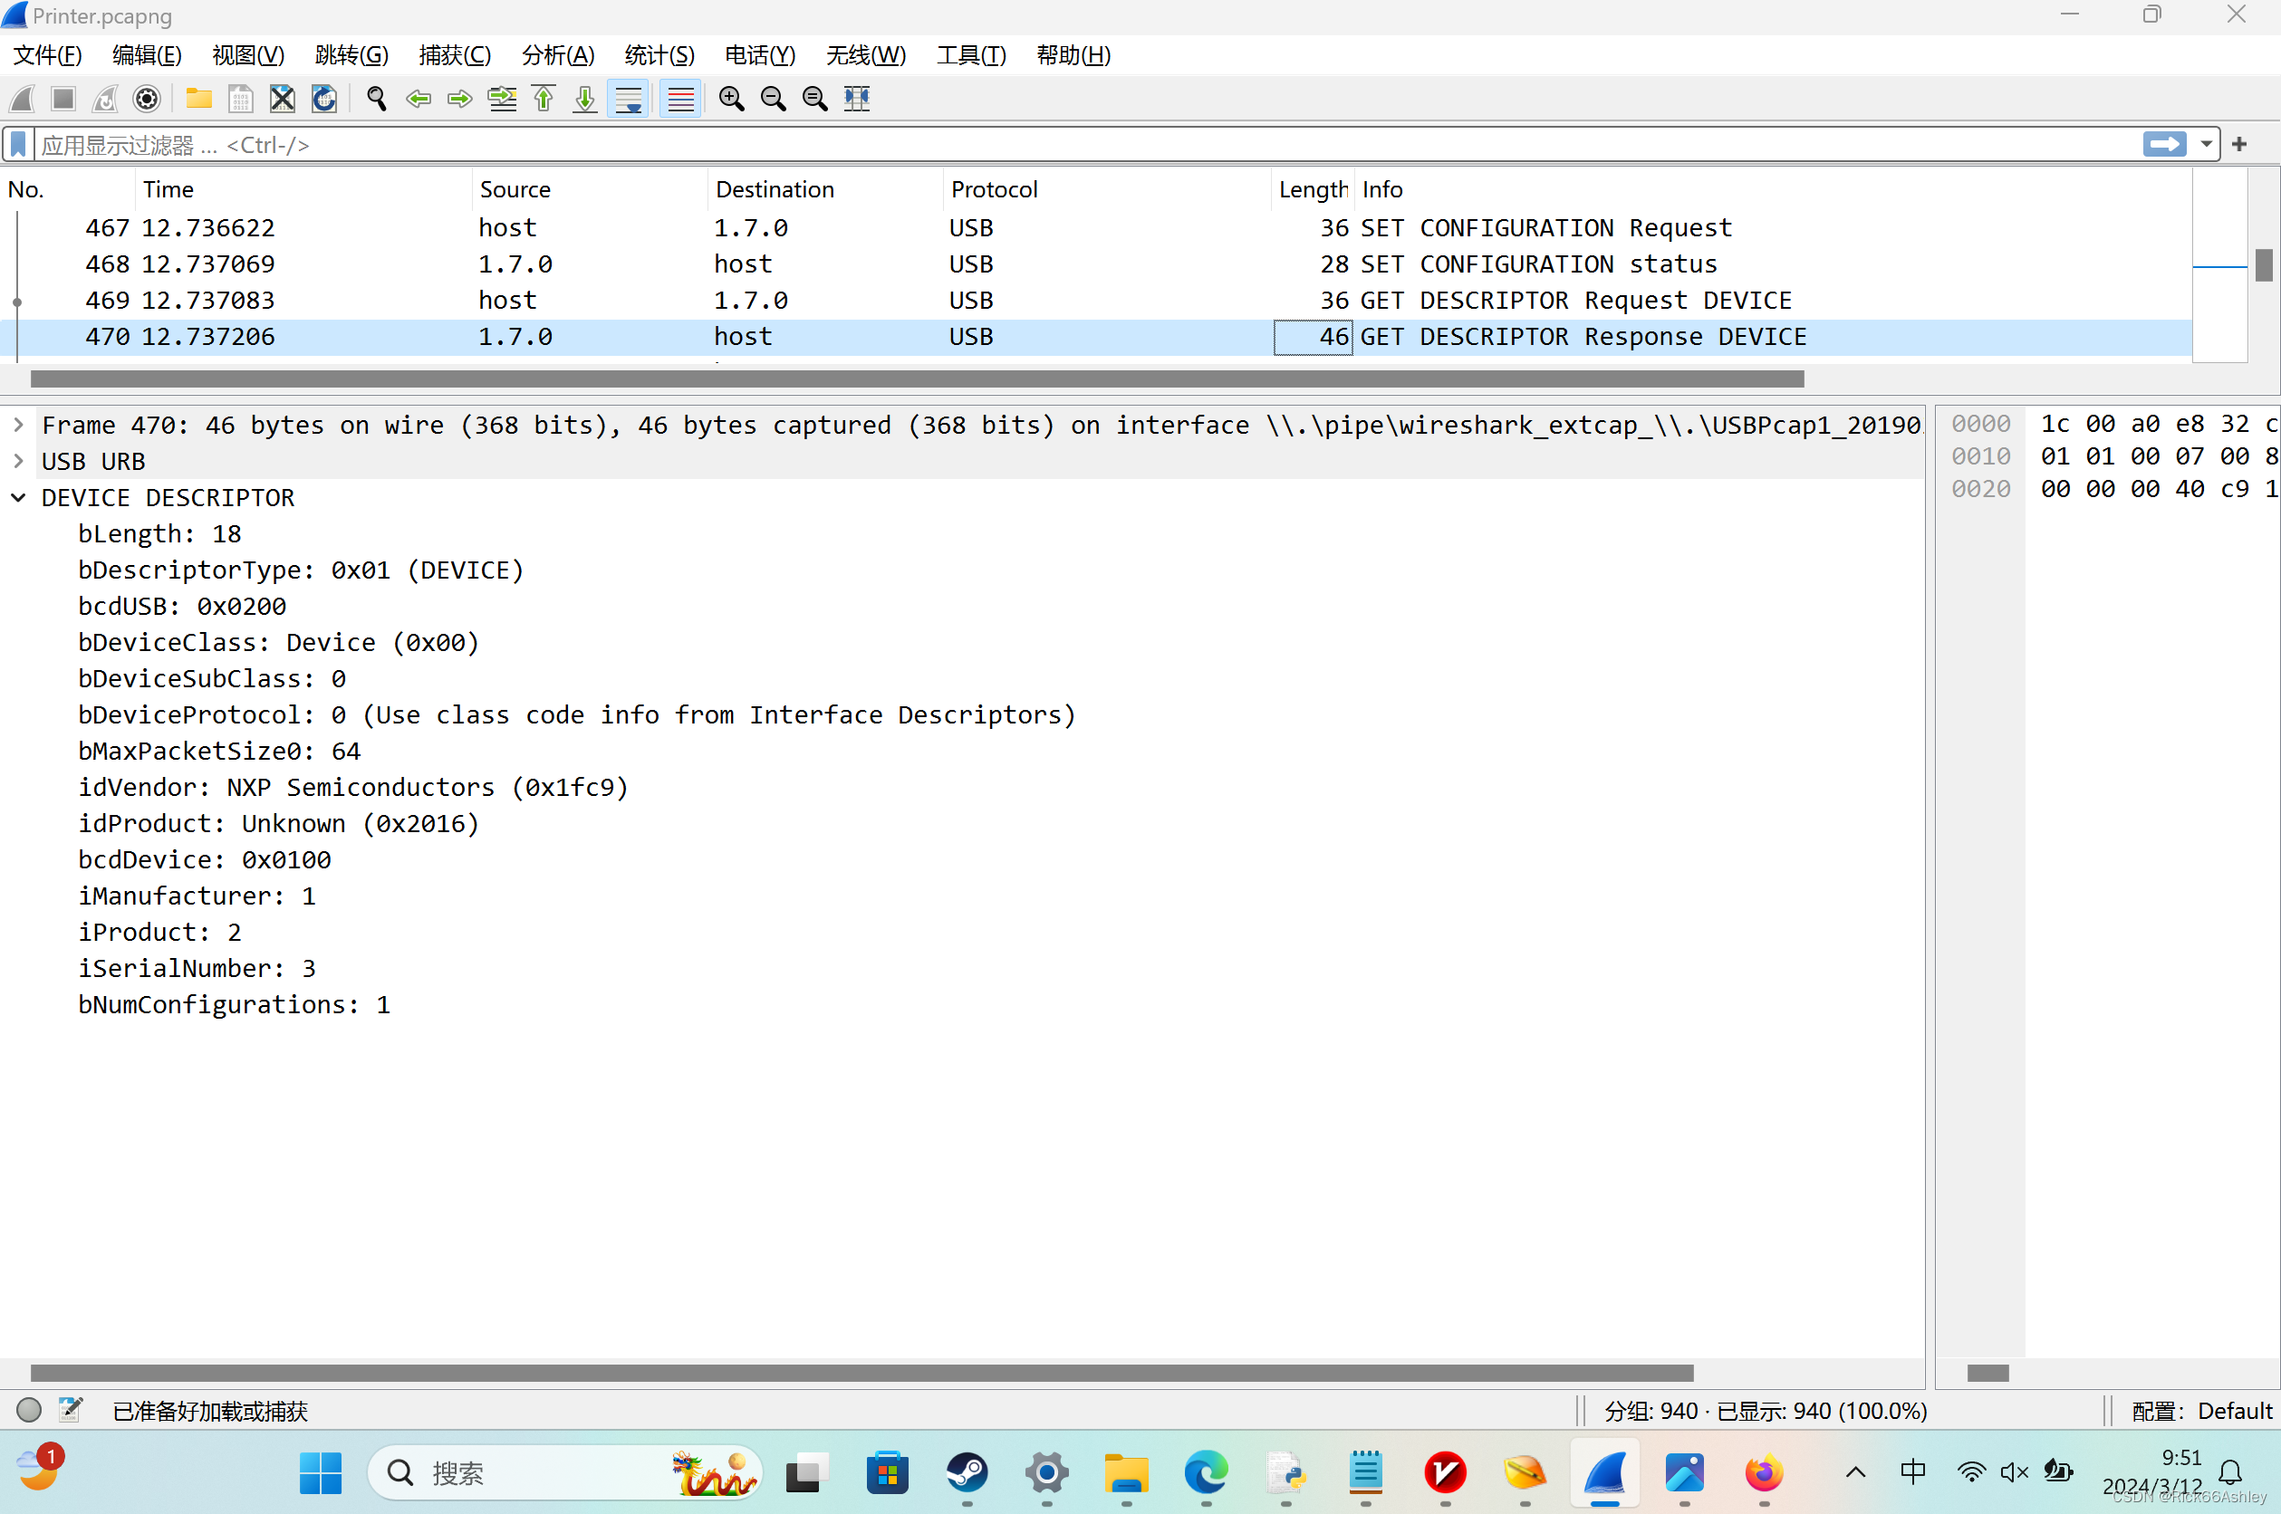Reload the capture file

click(324, 99)
